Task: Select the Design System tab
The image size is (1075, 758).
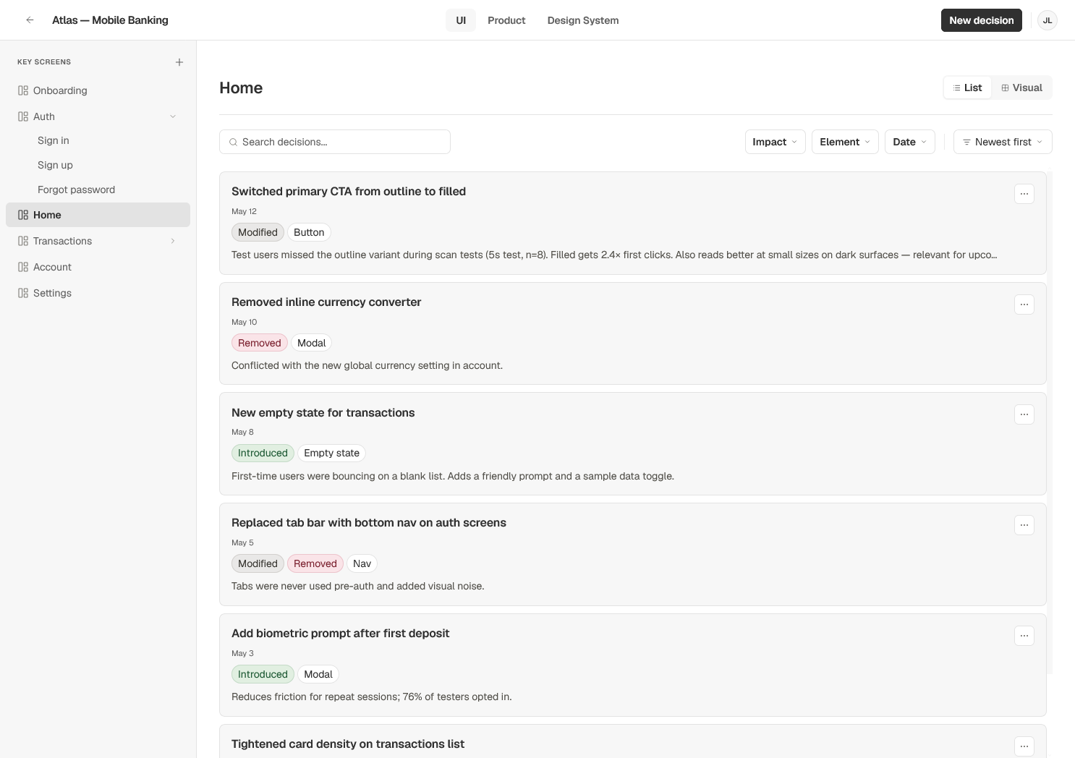Action: (x=583, y=20)
